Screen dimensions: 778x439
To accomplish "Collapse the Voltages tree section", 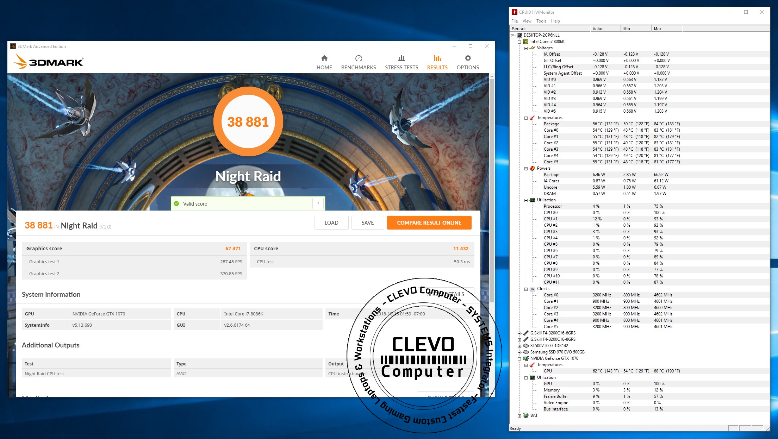I will pyautogui.click(x=526, y=48).
